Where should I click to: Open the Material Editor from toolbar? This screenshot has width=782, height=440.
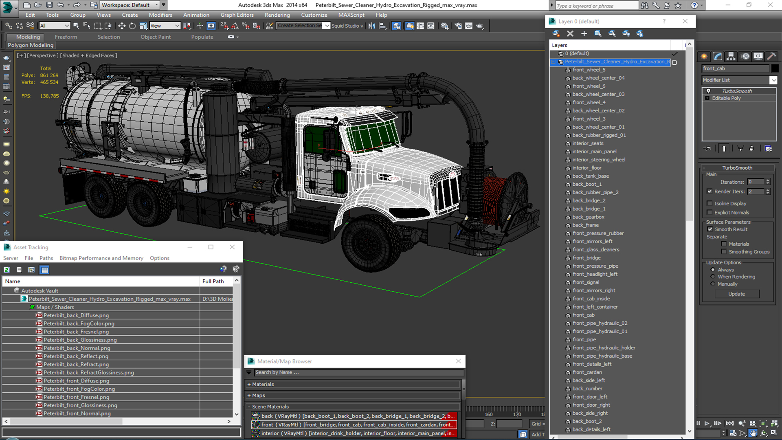point(445,26)
